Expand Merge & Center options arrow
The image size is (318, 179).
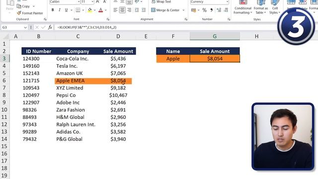coord(183,10)
